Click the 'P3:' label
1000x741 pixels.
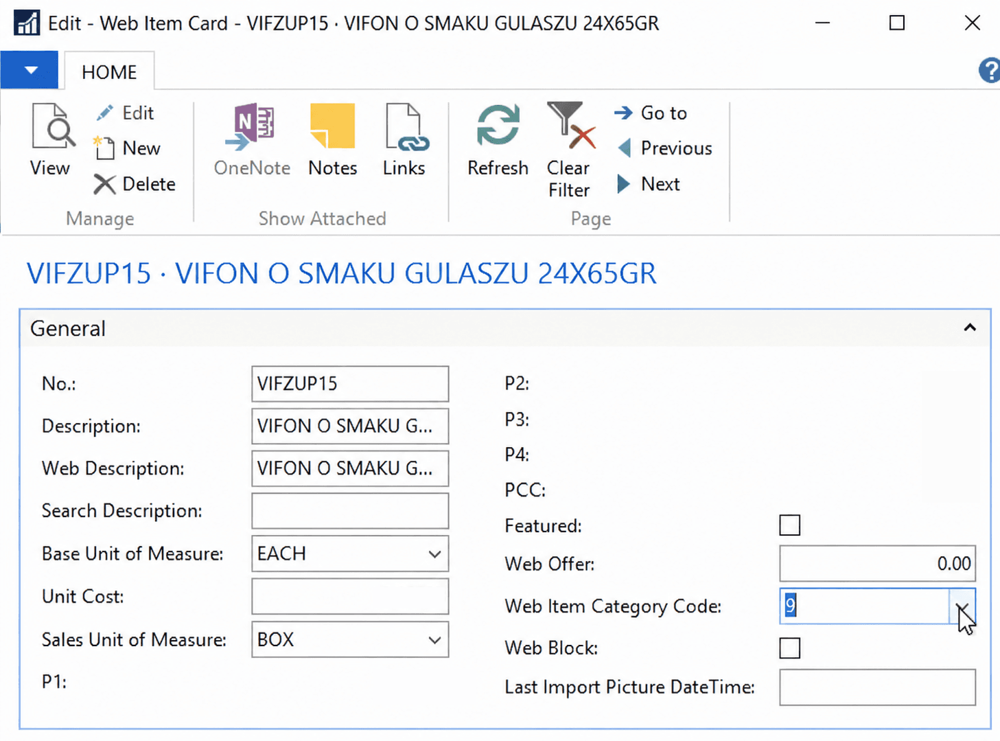click(x=517, y=419)
